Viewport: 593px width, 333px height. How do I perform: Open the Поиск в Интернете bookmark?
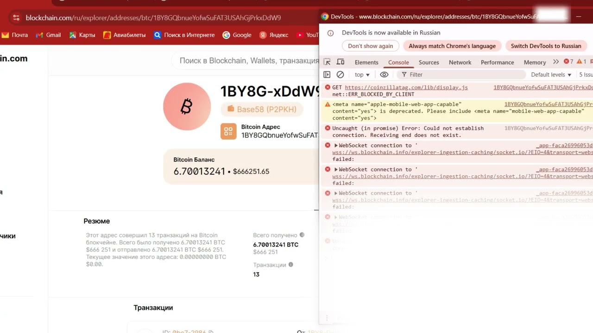[184, 35]
